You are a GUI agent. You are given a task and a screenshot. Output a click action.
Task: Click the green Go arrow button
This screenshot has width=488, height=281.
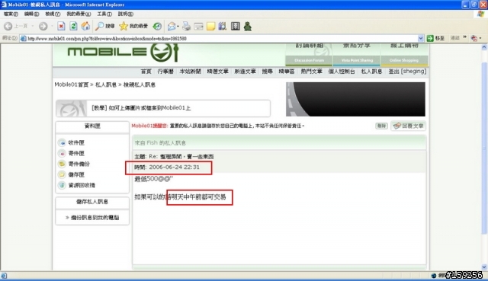coord(430,38)
